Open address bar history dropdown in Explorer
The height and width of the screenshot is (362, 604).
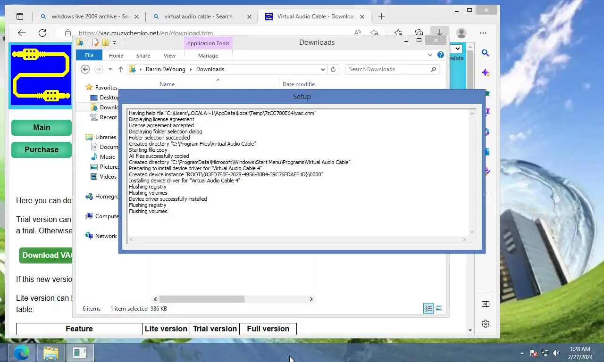(x=323, y=69)
